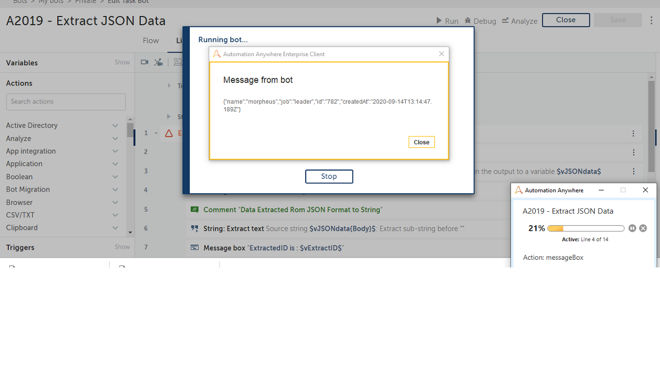Click the actions list scrollbar thumb

coord(130,130)
